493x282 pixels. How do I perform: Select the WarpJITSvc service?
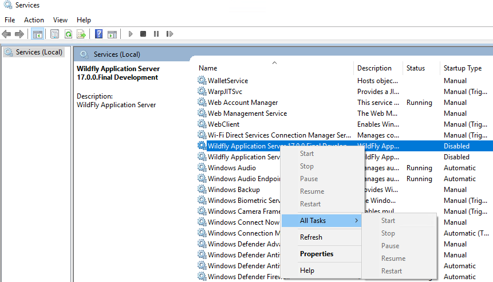tap(345, 92)
